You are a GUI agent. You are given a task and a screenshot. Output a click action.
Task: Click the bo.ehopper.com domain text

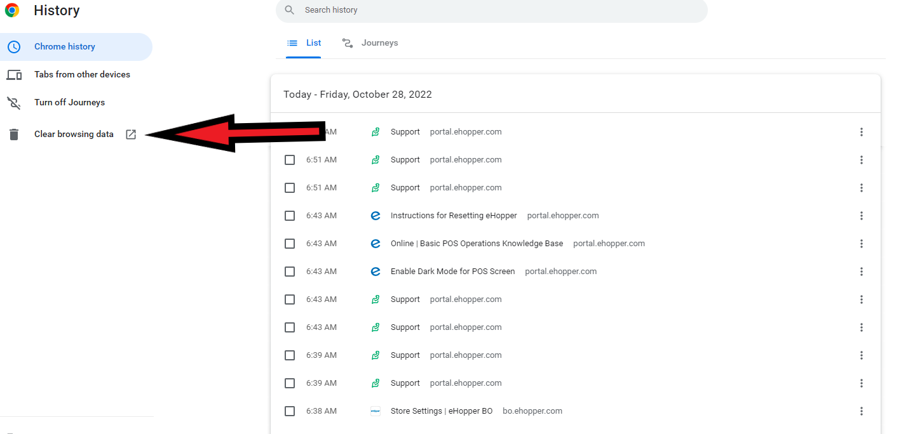pos(532,411)
